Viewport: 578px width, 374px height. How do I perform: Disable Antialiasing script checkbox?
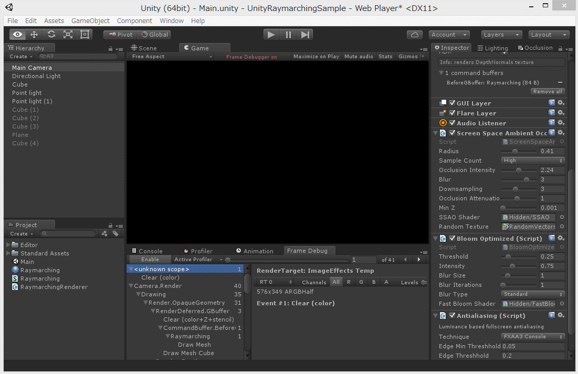(453, 315)
